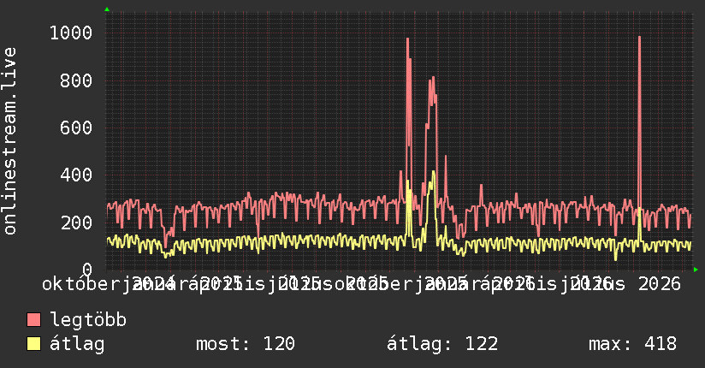Click the 600 y-axis label
The width and height of the screenshot is (705, 368).
point(76,128)
